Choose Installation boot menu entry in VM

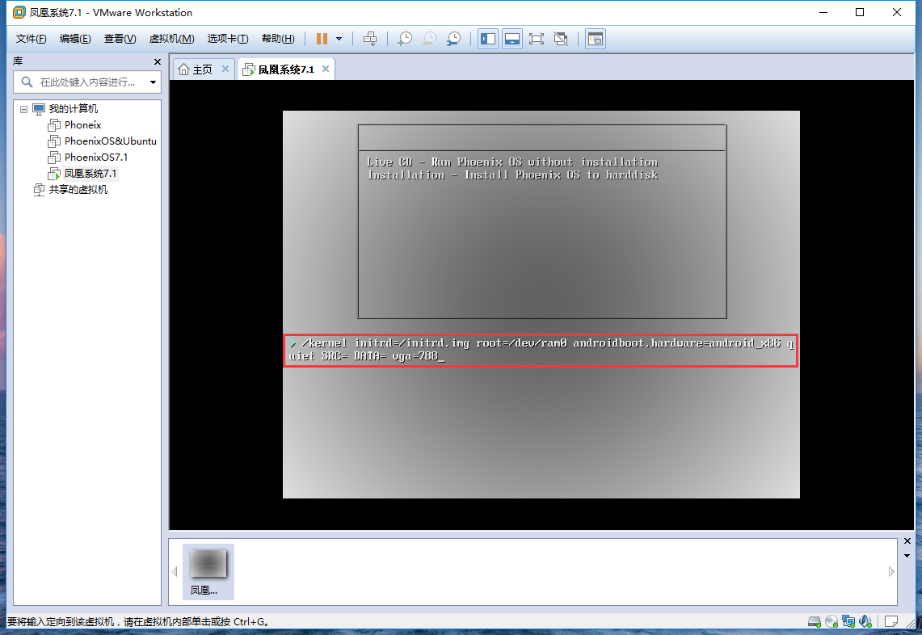[x=512, y=175]
